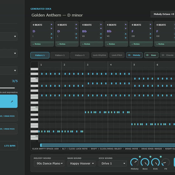Toggle the Bass layer visibility
175x175 pixels.
(151, 55)
